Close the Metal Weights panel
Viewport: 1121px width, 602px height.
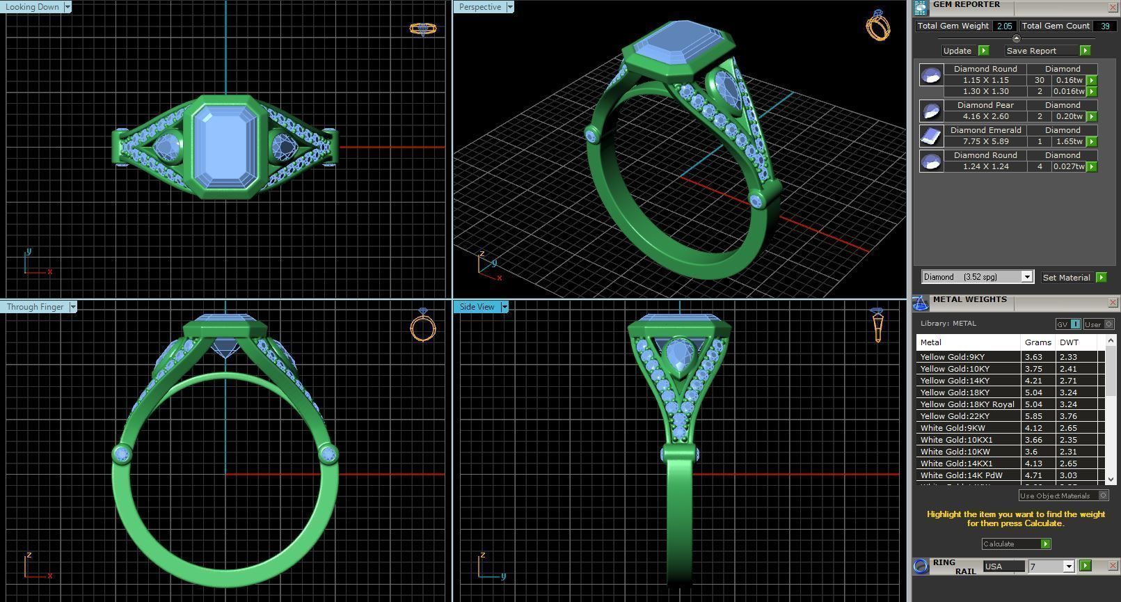tap(1112, 303)
